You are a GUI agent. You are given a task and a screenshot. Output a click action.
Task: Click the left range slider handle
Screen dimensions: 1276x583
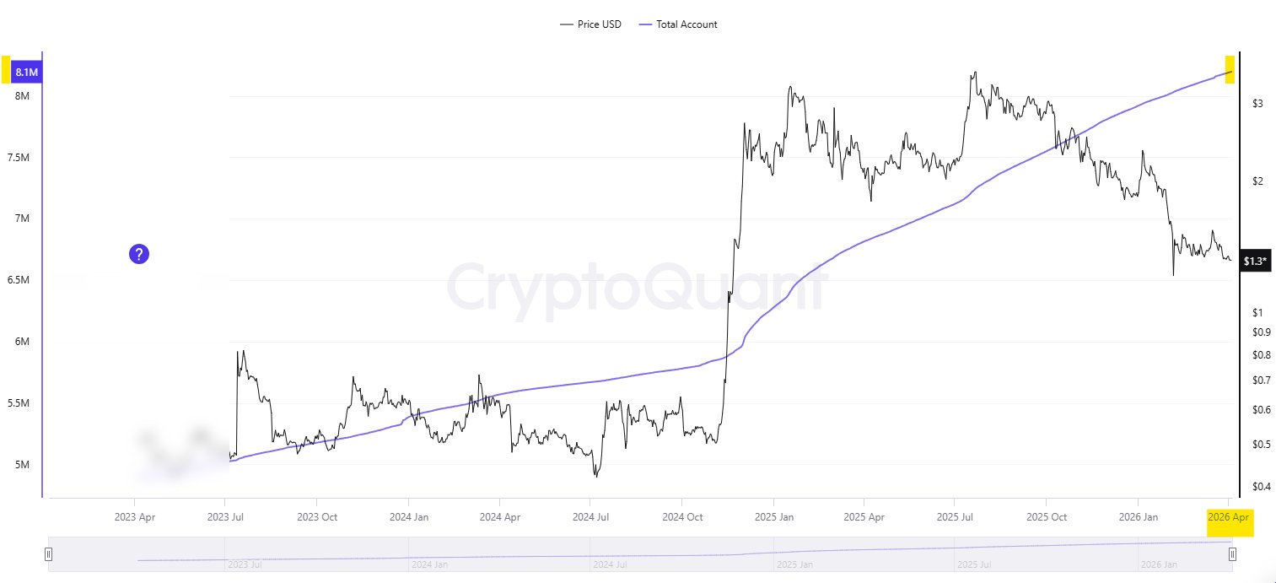coord(49,554)
